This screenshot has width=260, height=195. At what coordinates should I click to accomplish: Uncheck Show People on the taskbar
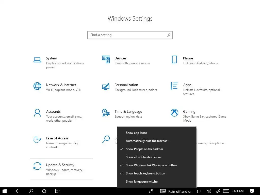pyautogui.click(x=157, y=149)
